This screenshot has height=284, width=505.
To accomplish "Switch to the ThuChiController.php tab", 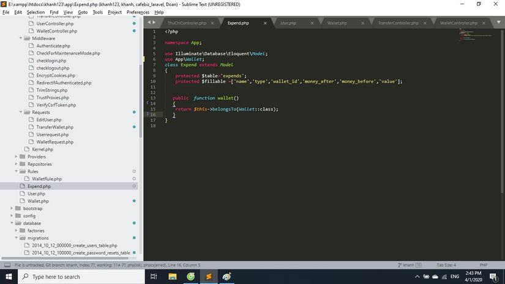I will pyautogui.click(x=187, y=23).
